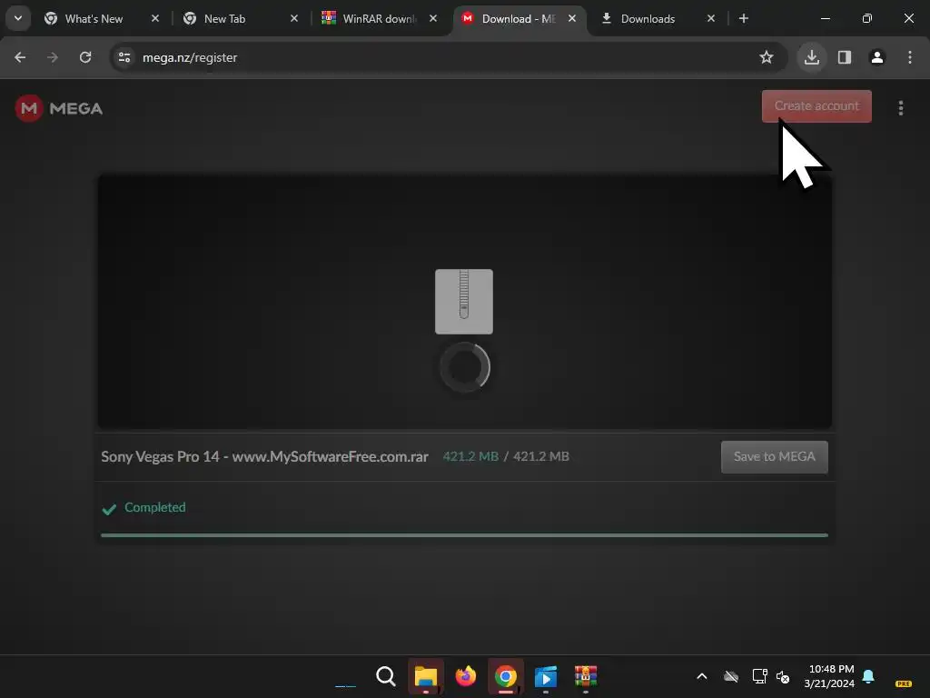
Task: Close the WinRAR download tab
Action: 433,18
